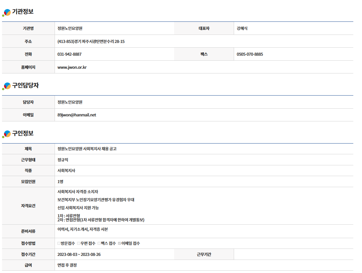Enable the 팩스 접수 checkbox
Image resolution: width=362 pixels, height=273 pixels.
pos(99,243)
